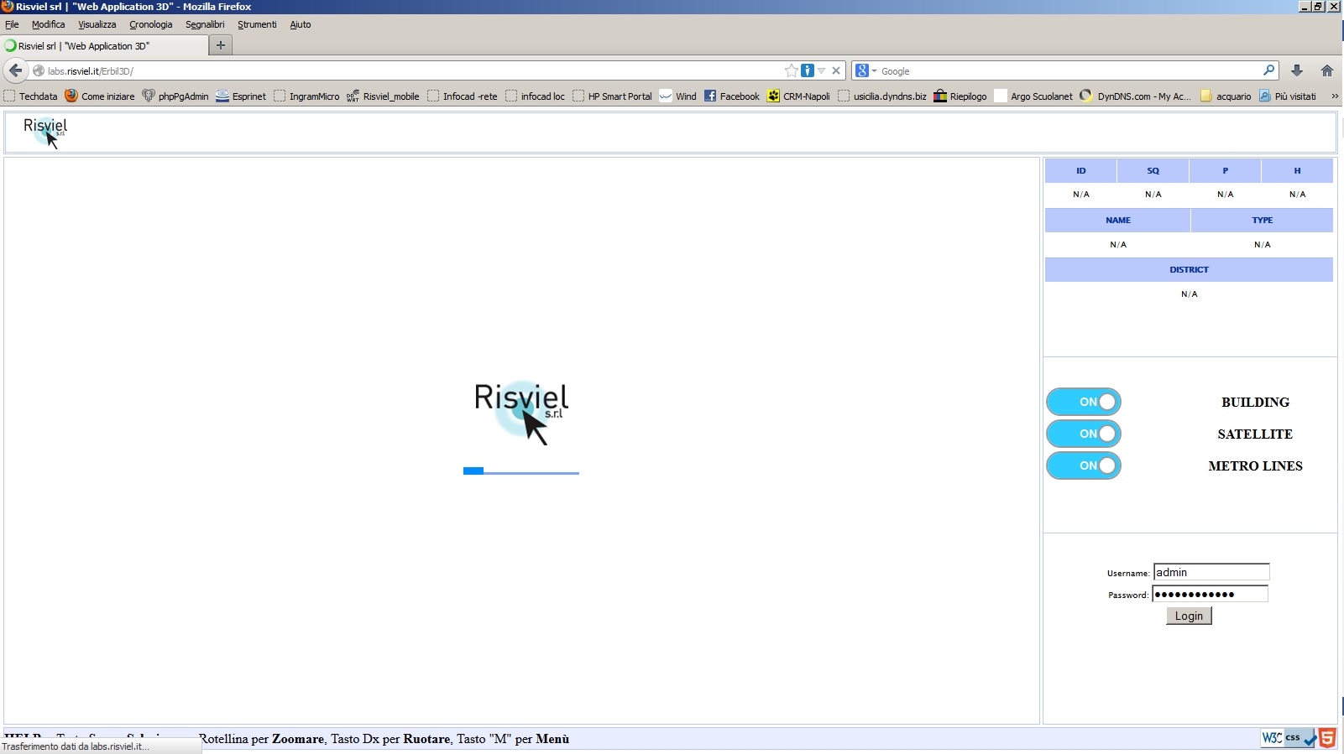
Task: Go to the browser Home icon
Action: point(1326,70)
